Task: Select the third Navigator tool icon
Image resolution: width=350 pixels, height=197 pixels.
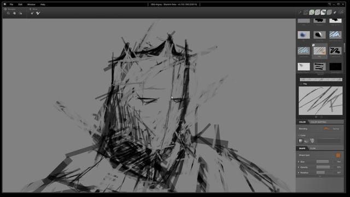Action: [x=20, y=13]
